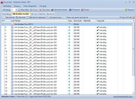Switch to Hoạt động tab
Viewport: 136px width, 99px height.
click(x=6, y=14)
